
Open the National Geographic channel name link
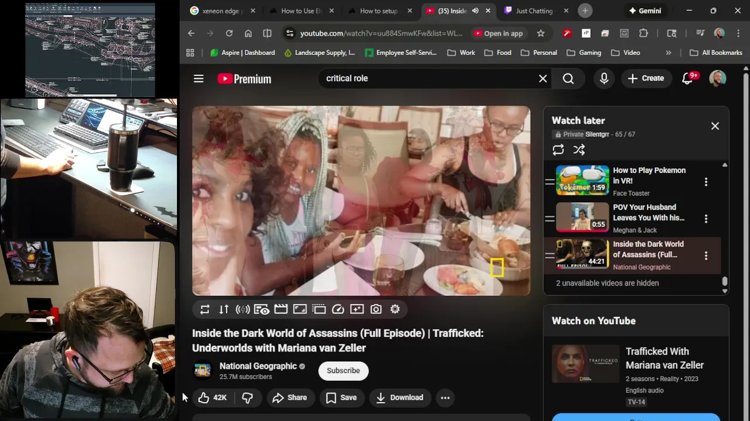point(258,366)
